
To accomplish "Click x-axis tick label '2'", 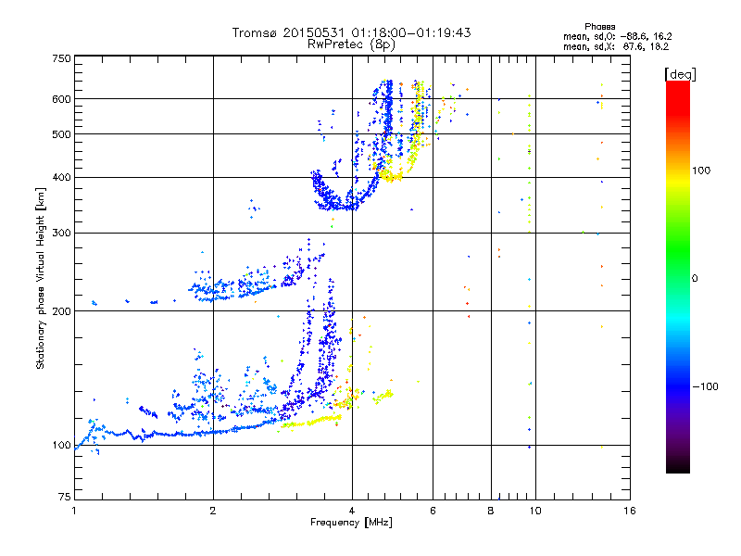I will (x=213, y=511).
